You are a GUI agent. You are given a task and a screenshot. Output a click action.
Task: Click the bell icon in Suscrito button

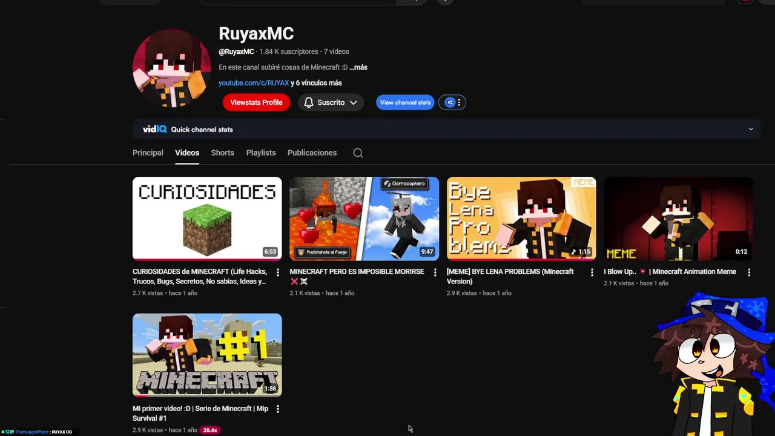309,102
